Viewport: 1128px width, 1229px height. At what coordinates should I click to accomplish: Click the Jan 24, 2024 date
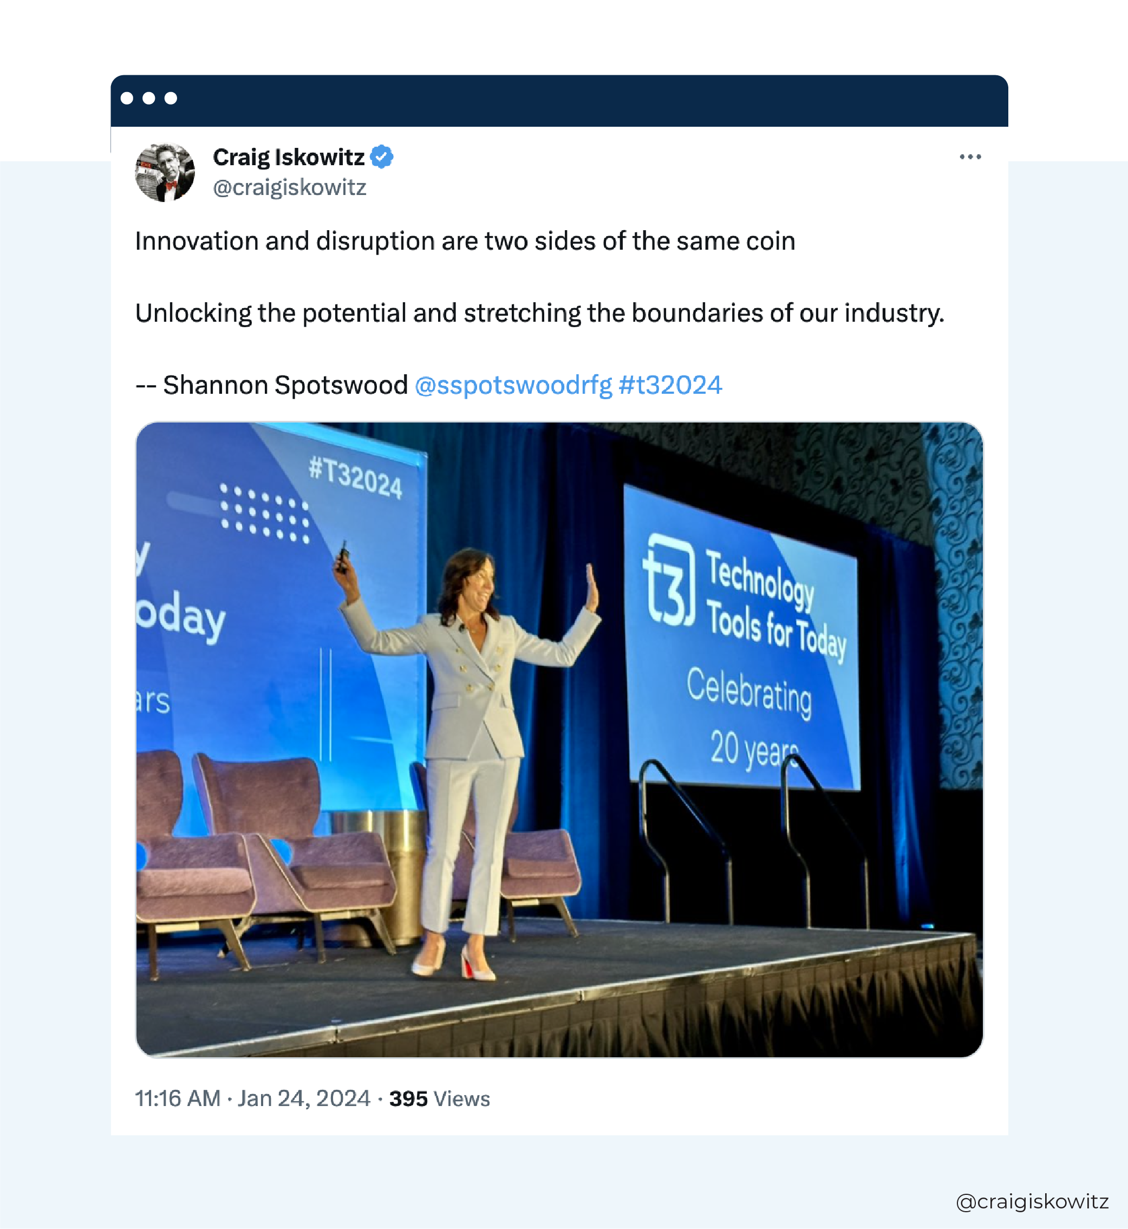[x=304, y=1098]
